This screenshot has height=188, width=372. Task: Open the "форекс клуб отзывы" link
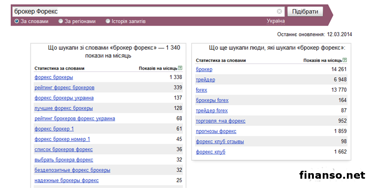pyautogui.click(x=219, y=141)
